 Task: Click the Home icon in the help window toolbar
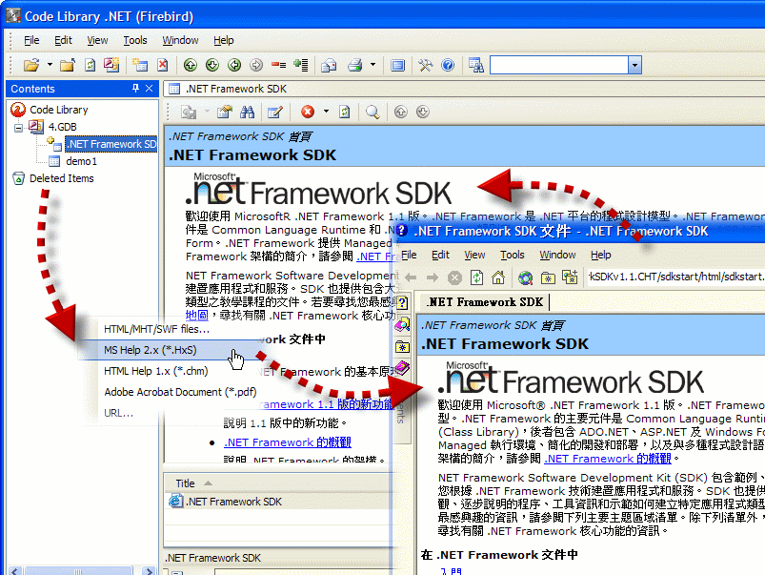[498, 277]
